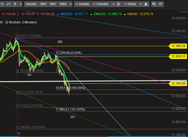The height and width of the screenshot is (137, 188).
Task: Open the 5 Minuten interval dropdown
Action: (101, 4)
